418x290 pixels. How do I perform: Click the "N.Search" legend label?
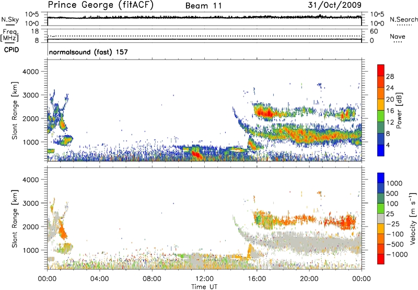(404, 19)
